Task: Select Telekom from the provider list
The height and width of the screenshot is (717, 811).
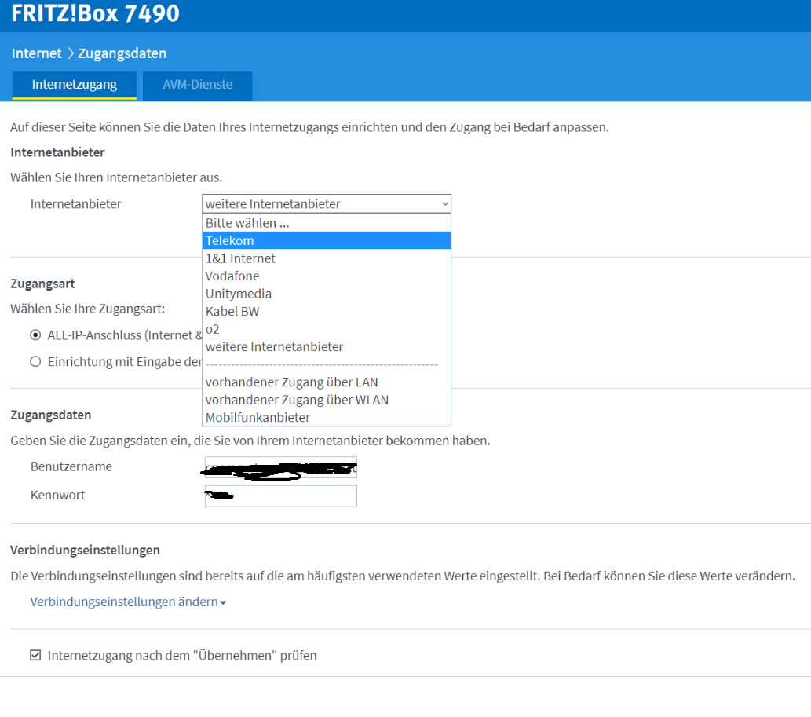Action: click(x=327, y=240)
